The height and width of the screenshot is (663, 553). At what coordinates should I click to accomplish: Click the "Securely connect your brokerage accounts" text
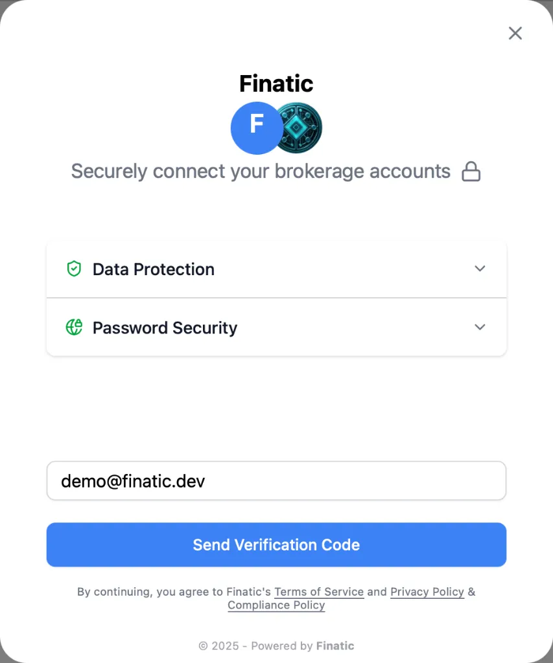pos(261,172)
